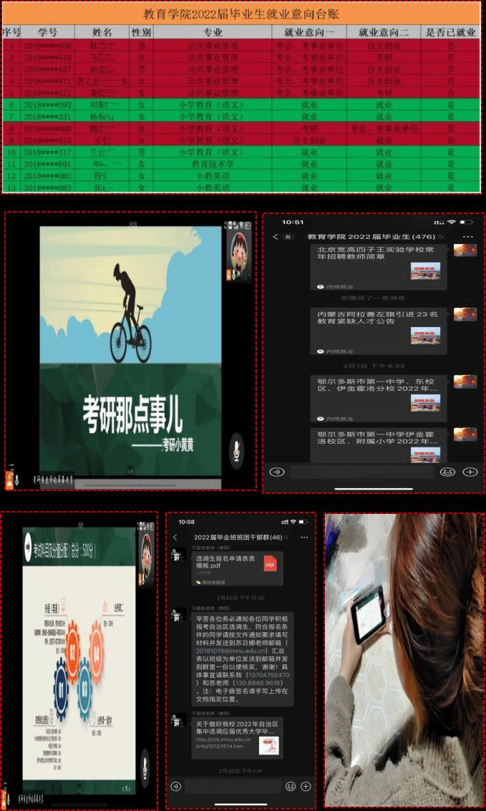Tap the back arrow in the 教育学院 2022届毕业生 chat

[x=273, y=236]
